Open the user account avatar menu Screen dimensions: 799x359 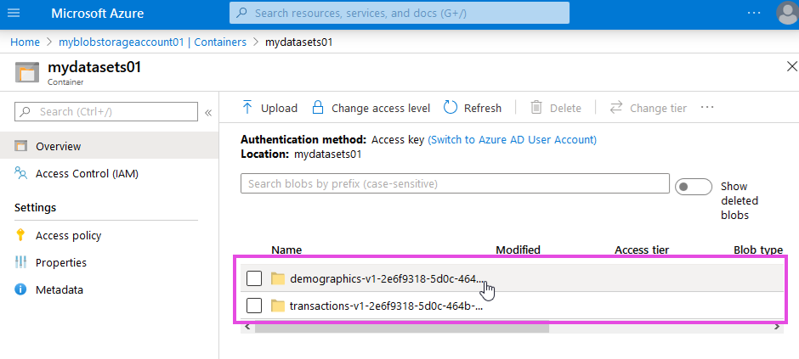coord(787,14)
